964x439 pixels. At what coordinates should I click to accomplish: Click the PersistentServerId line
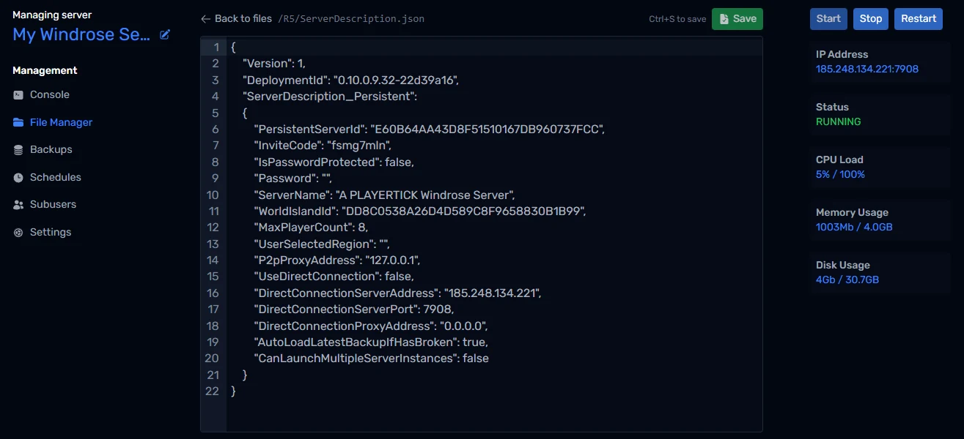(x=430, y=130)
